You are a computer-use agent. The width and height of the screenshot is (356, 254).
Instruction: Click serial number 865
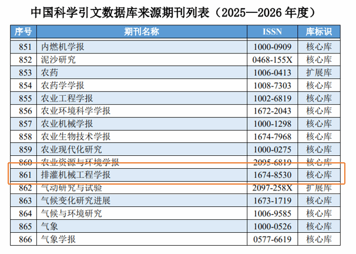click(x=24, y=226)
